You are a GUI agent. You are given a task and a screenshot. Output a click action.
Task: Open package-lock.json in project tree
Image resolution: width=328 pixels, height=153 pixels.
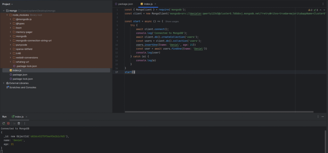coord(22,79)
